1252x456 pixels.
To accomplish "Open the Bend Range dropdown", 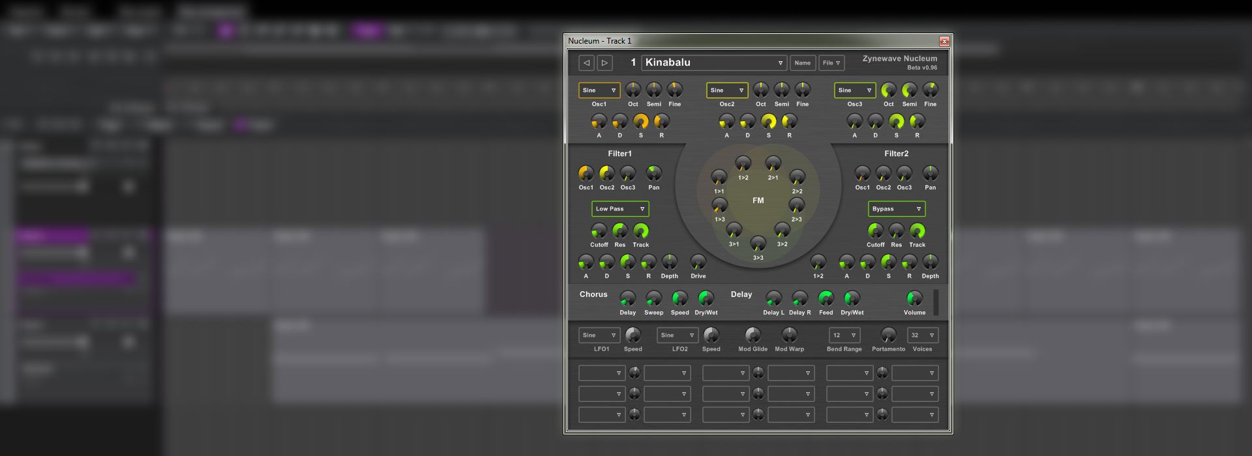I will (844, 335).
